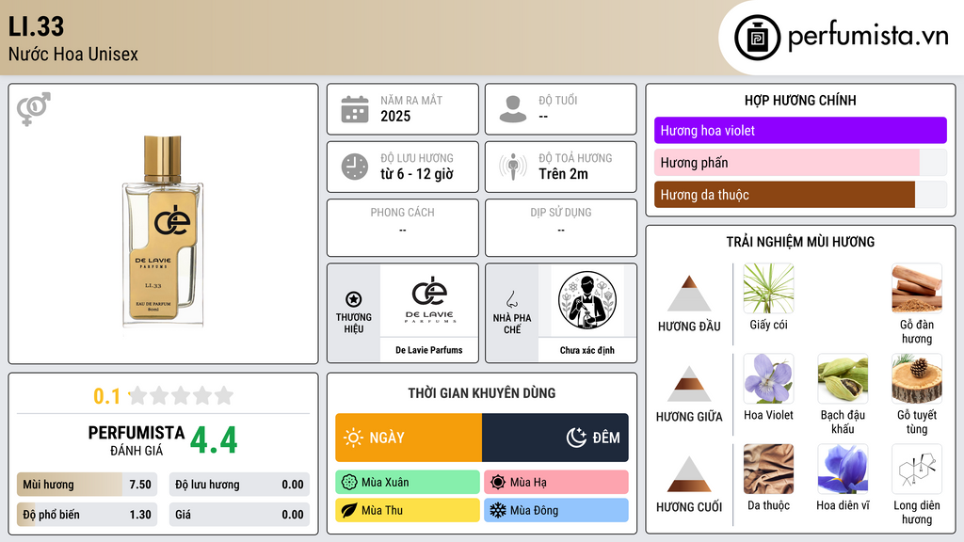Open the Gỗ đàn hương note image
This screenshot has height=542, width=964.
917,288
